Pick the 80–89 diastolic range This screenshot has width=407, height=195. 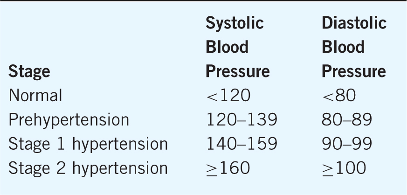[347, 120]
